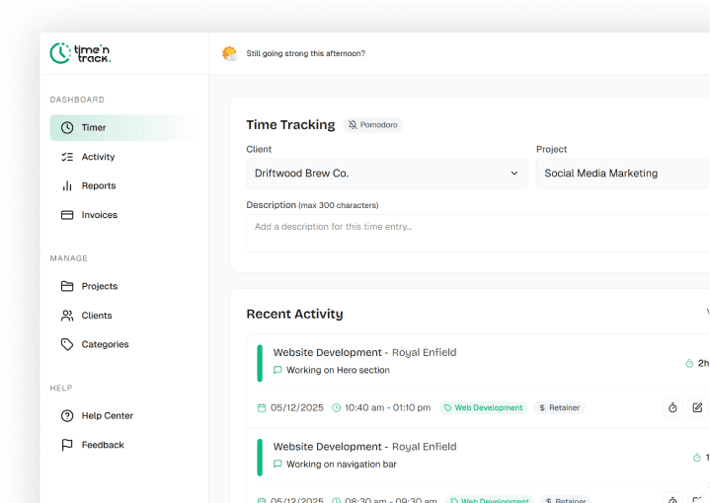The width and height of the screenshot is (710, 503).
Task: Restart timer icon for Hero section entry
Action: pyautogui.click(x=672, y=407)
